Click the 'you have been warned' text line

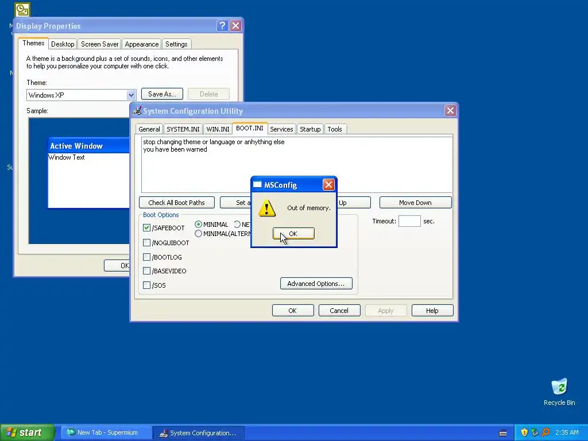pos(175,149)
